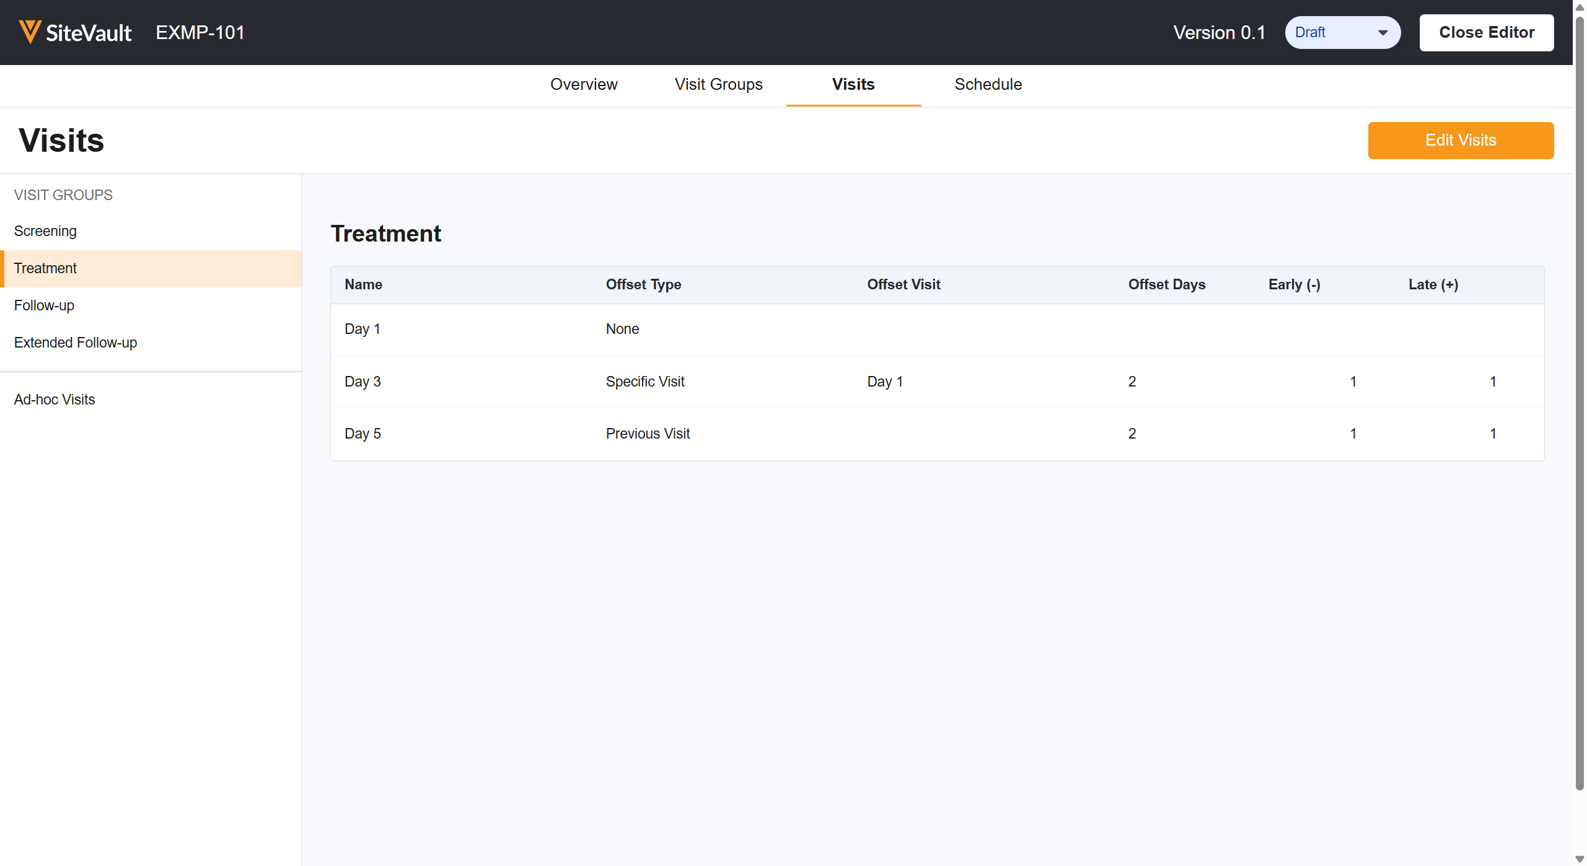1587x866 pixels.
Task: Click the study identifier EXMP-101
Action: coord(200,32)
